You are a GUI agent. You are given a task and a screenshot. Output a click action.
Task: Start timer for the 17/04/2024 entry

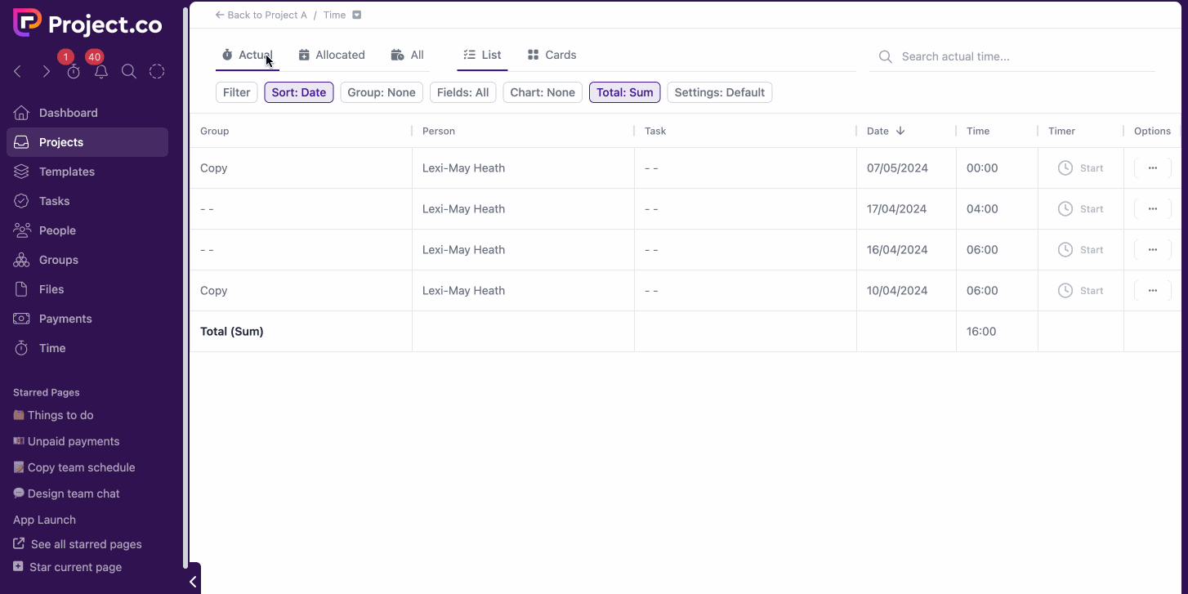click(x=1080, y=209)
